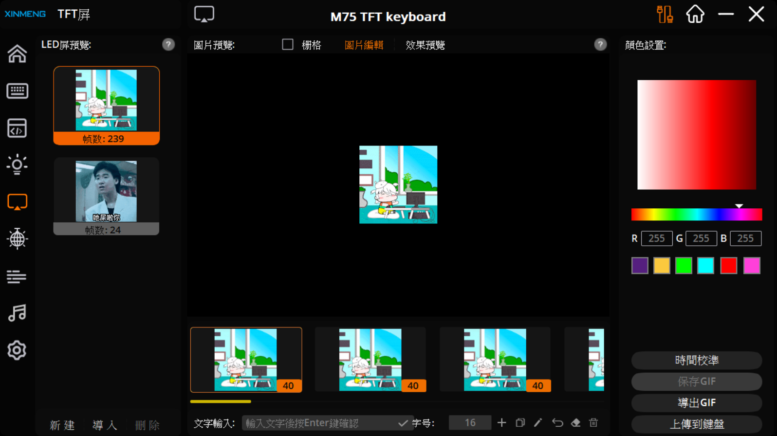777x436 pixels.
Task: Delete frame with trash icon
Action: coord(593,422)
